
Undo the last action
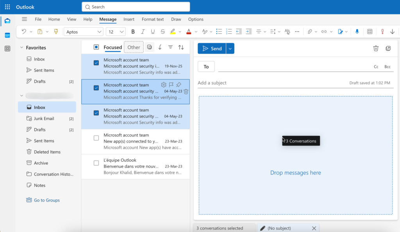pyautogui.click(x=24, y=32)
